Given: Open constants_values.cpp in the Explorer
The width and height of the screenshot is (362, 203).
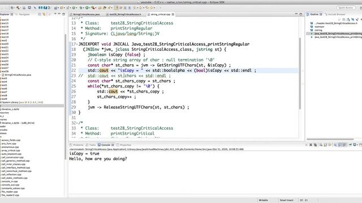Looking at the screenshot, I should [13, 188].
